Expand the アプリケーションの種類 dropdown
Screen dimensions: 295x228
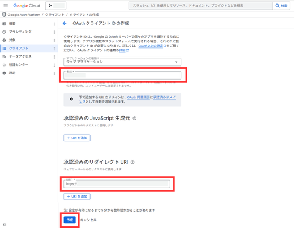coord(122,62)
